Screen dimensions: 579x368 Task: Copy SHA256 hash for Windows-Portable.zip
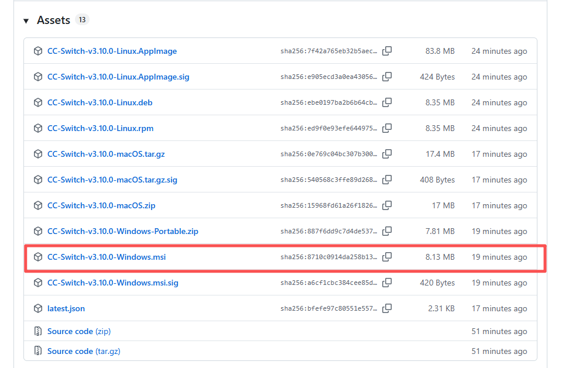click(387, 231)
